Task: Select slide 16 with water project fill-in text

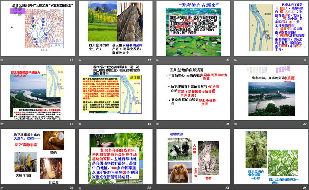Action: tap(271, 29)
